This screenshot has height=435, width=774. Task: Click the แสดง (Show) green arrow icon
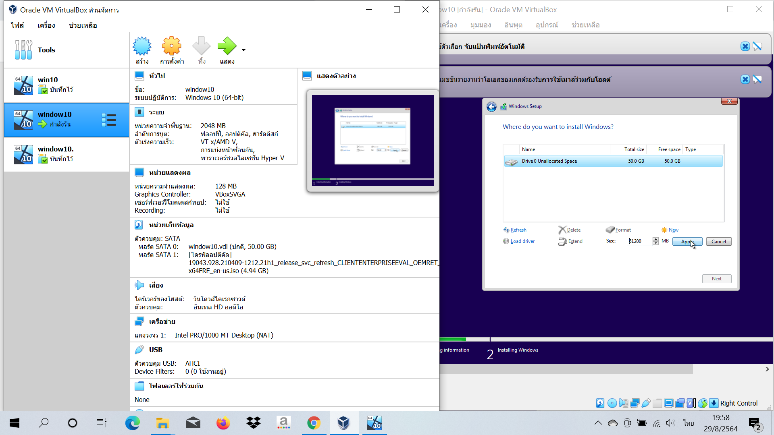pos(227,50)
